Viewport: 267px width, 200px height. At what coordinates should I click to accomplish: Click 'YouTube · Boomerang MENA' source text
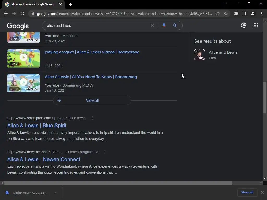point(69,85)
